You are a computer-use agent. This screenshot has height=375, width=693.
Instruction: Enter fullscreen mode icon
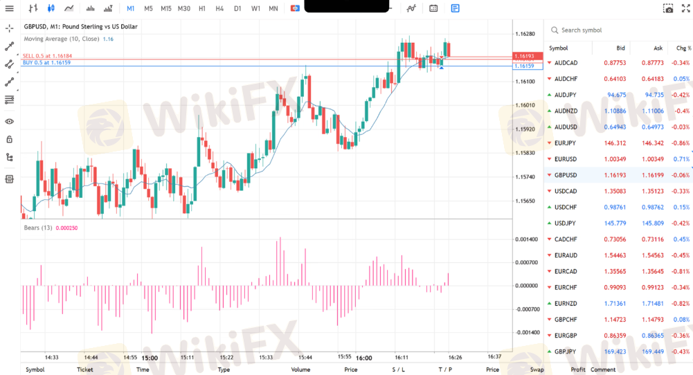pyautogui.click(x=686, y=8)
